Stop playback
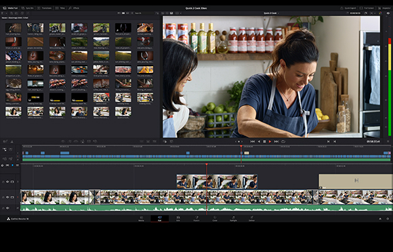 tap(264, 141)
